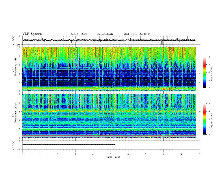224x173 pixels.
Task: Click time axis tick label "5"
Action: (111, 154)
